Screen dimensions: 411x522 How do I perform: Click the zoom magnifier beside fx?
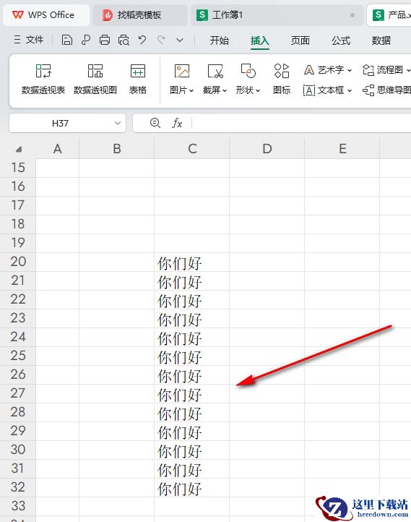tap(155, 123)
